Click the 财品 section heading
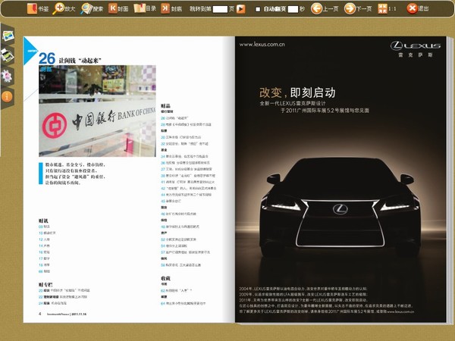The height and width of the screenshot is (341, 455). 165,106
